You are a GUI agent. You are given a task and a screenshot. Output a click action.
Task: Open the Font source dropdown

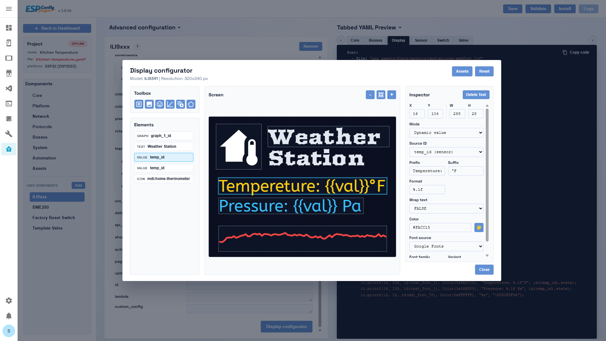coord(446,246)
